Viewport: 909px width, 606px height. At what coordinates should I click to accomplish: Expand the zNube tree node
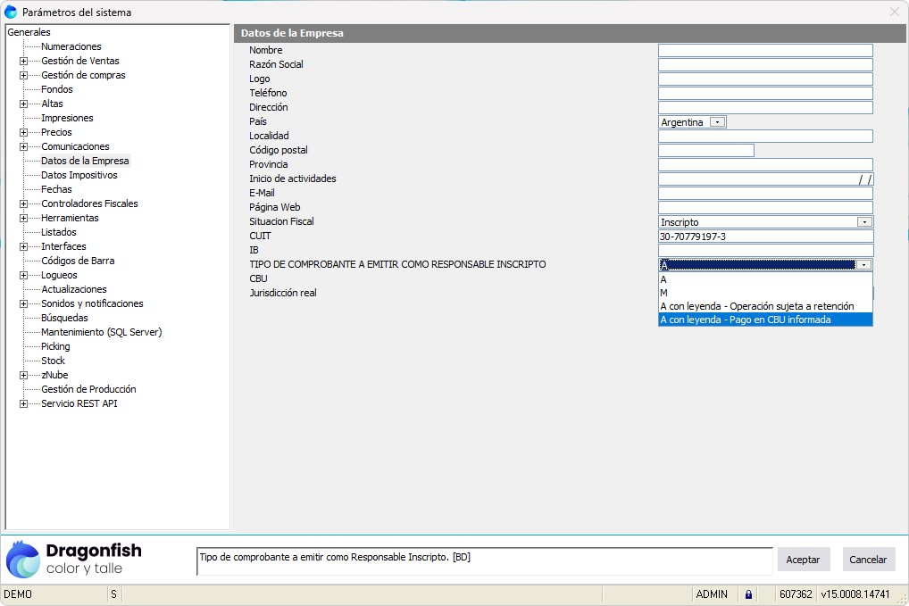pos(24,375)
